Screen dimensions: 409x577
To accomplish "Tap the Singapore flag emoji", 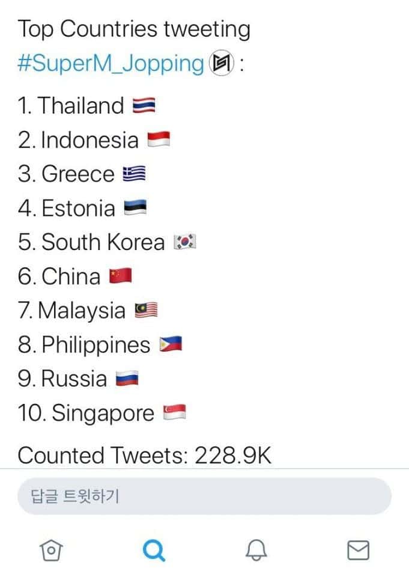I will (x=174, y=414).
